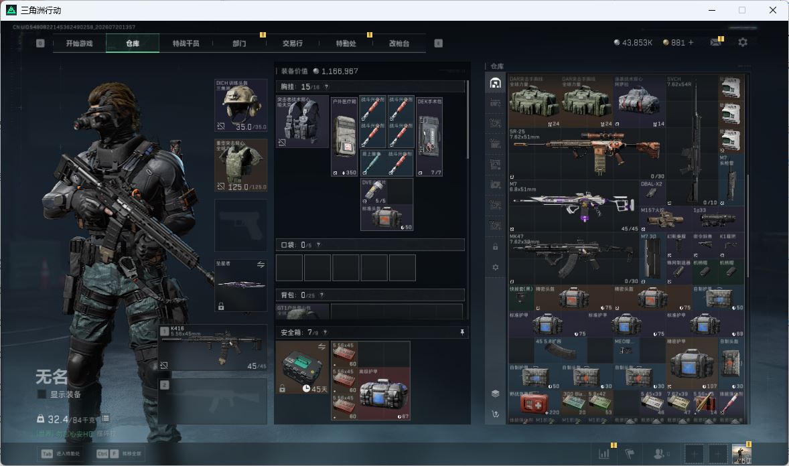Select the M7 6.8x51mm rifle
789x466 pixels.
coord(573,206)
